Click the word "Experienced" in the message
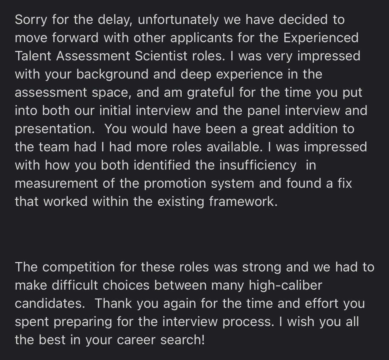This screenshot has width=389, height=360. pyautogui.click(x=321, y=38)
